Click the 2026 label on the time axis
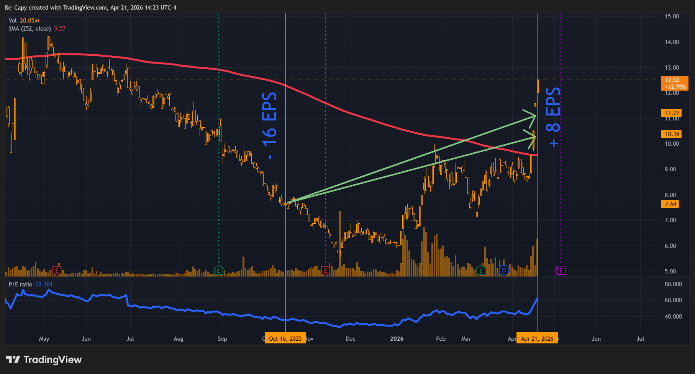 click(x=397, y=339)
